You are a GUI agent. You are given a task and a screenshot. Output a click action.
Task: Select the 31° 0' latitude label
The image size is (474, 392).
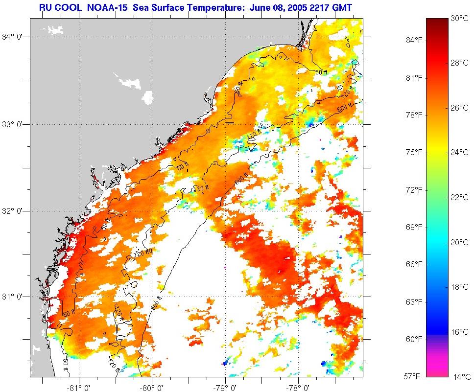(13, 297)
